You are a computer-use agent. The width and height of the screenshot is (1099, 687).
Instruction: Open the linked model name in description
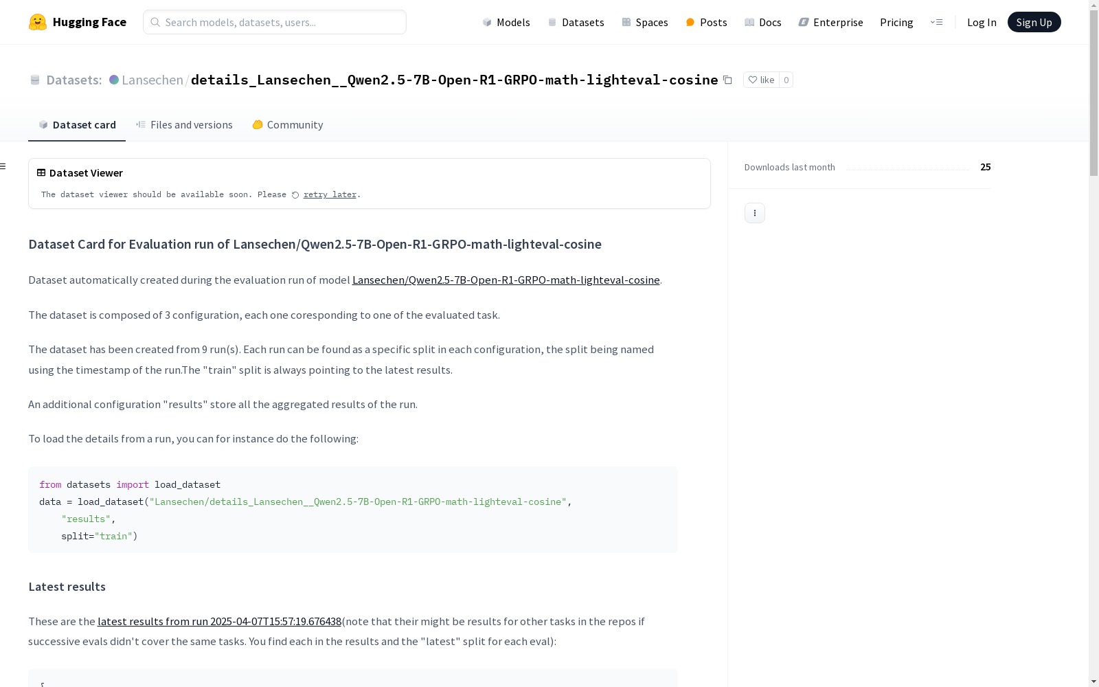506,280
